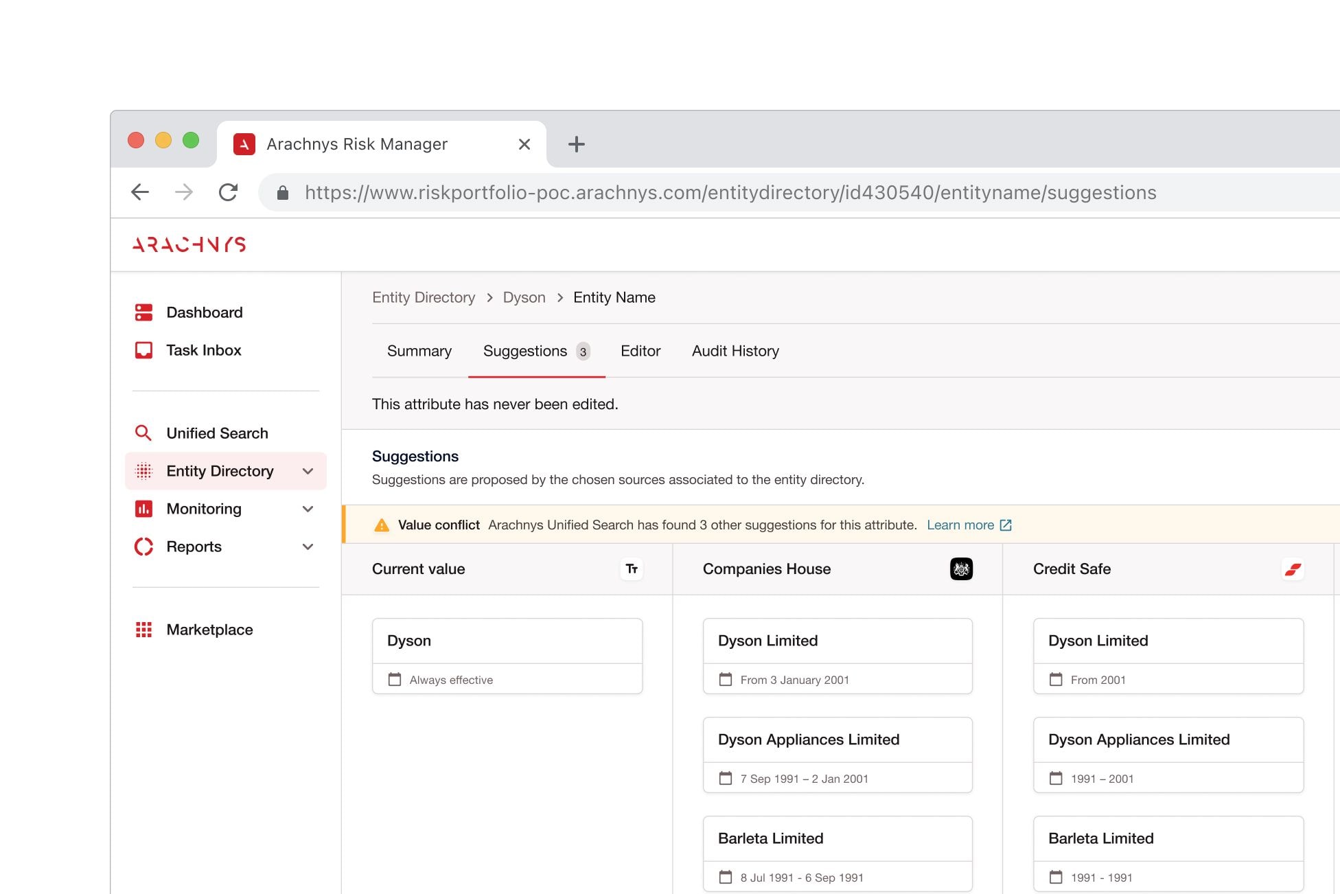The height and width of the screenshot is (894, 1340).
Task: Select the Arachnys Risk Manager browser tab
Action: click(x=382, y=144)
